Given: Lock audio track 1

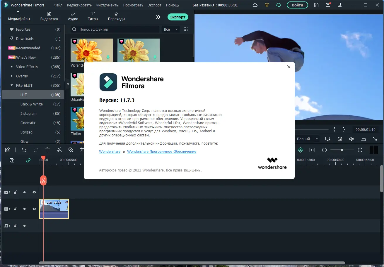Looking at the screenshot, I should click(16, 226).
